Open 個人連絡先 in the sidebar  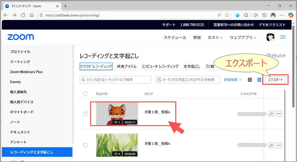(18, 92)
